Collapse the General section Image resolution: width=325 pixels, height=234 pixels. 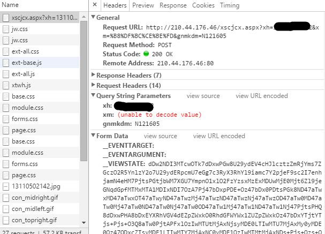[x=93, y=17]
